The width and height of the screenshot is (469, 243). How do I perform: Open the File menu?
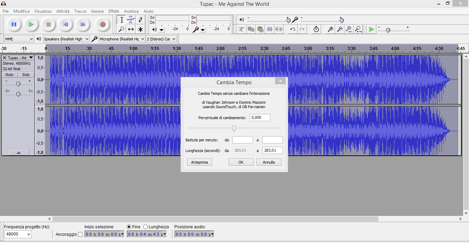(x=5, y=11)
